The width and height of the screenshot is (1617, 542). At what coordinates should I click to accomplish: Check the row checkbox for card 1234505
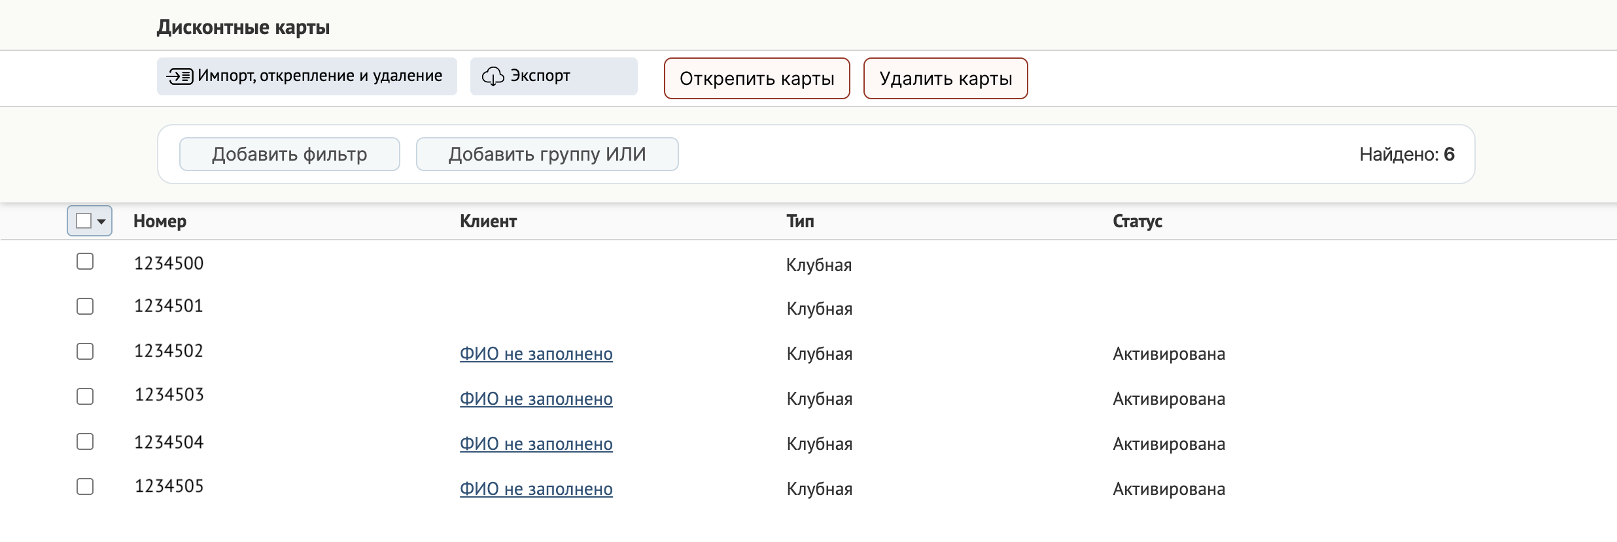[85, 486]
